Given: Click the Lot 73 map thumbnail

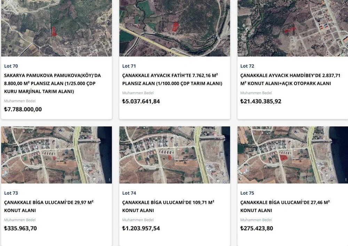Looking at the screenshot, I should [56, 155].
